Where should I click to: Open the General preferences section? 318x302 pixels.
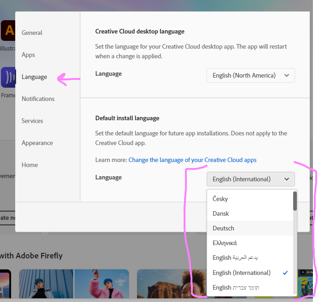click(32, 33)
